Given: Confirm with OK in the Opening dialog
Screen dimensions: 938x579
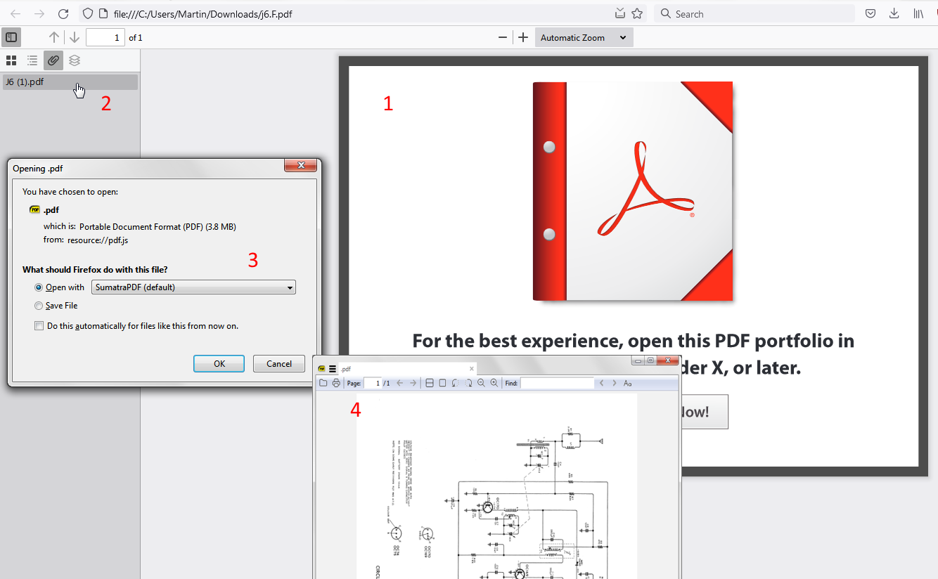Looking at the screenshot, I should pos(219,363).
